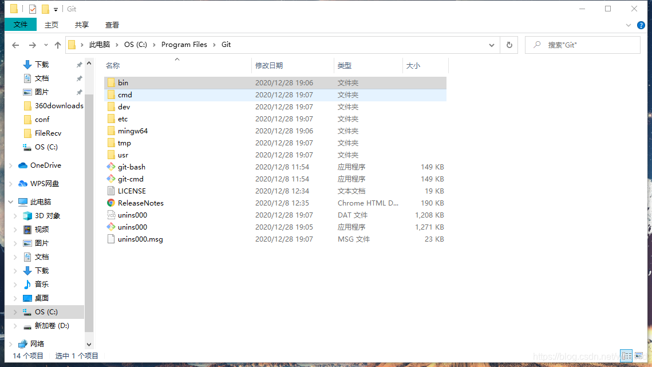The width and height of the screenshot is (652, 367).
Task: Click the navigation pane scroll down arrow
Action: point(89,345)
